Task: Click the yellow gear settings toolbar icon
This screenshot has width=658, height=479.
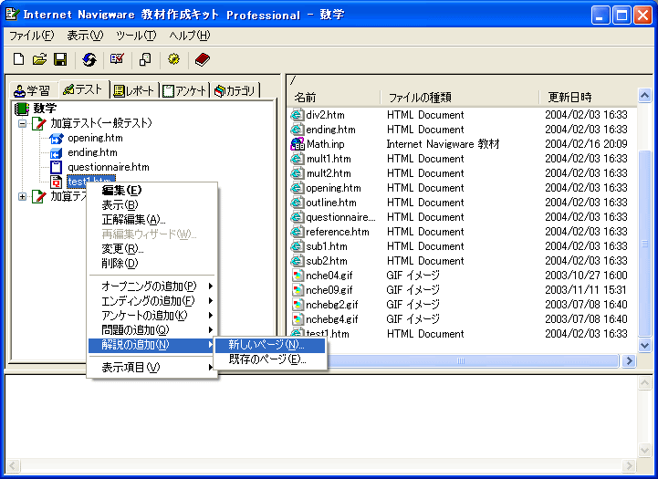Action: tap(173, 59)
